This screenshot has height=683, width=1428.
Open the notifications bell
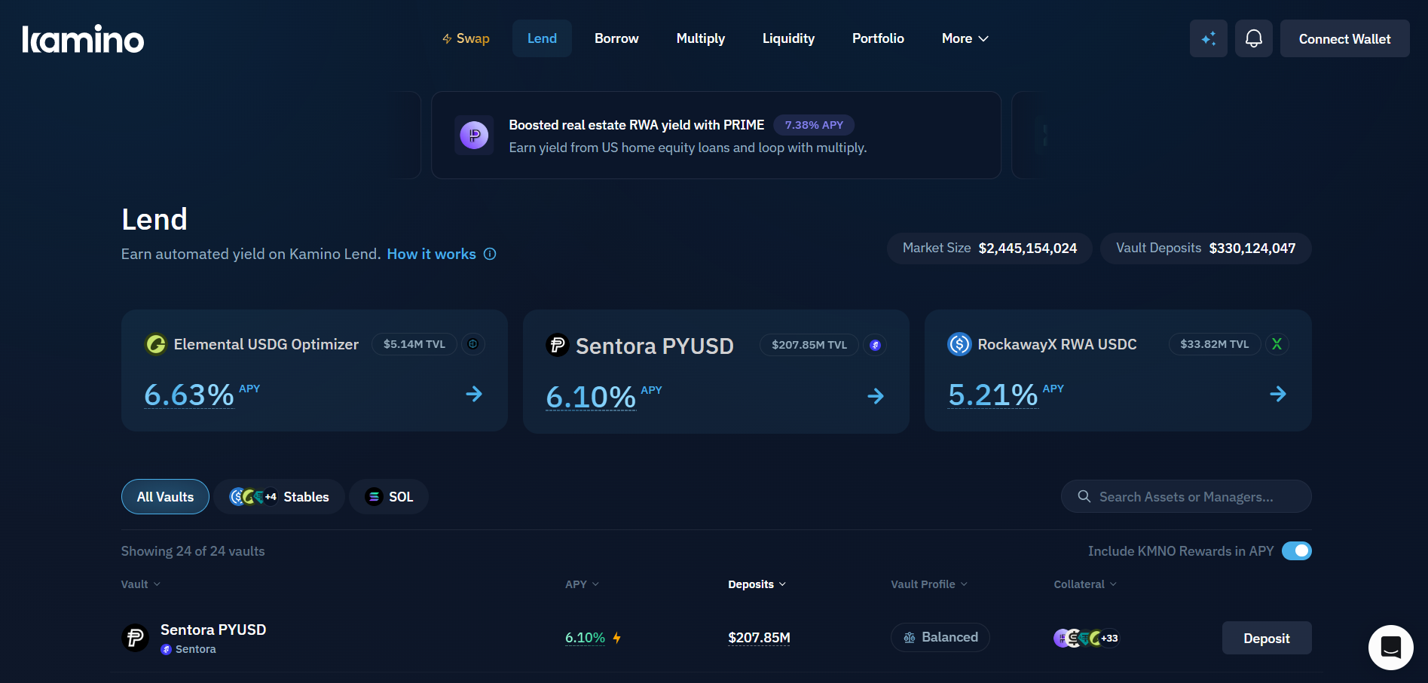click(1254, 38)
